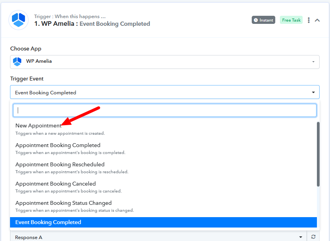Click the Instant badge
330x241 pixels.
[x=263, y=20]
